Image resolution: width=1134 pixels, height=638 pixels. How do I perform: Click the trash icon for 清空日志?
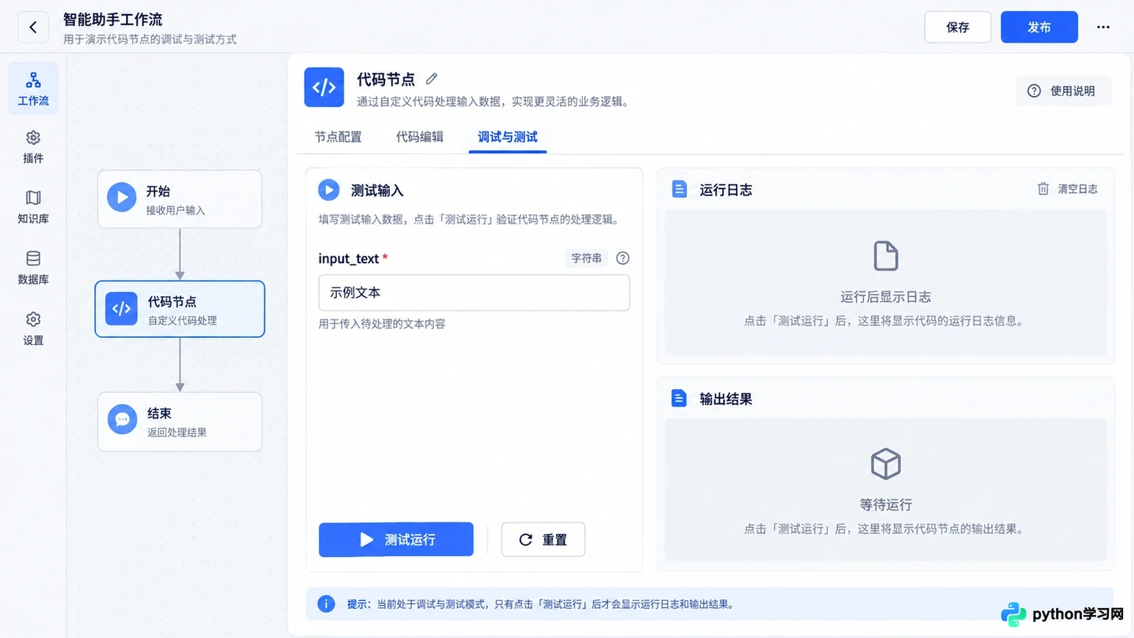pyautogui.click(x=1043, y=189)
